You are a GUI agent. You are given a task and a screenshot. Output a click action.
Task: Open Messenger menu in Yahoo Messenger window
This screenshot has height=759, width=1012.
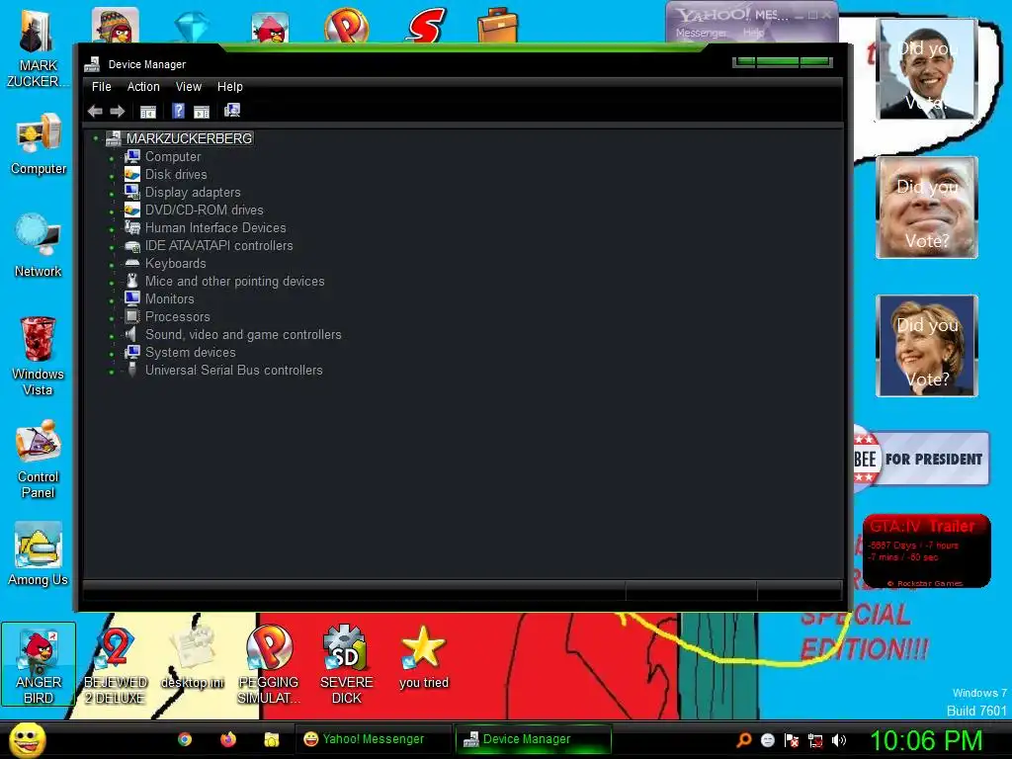point(701,33)
